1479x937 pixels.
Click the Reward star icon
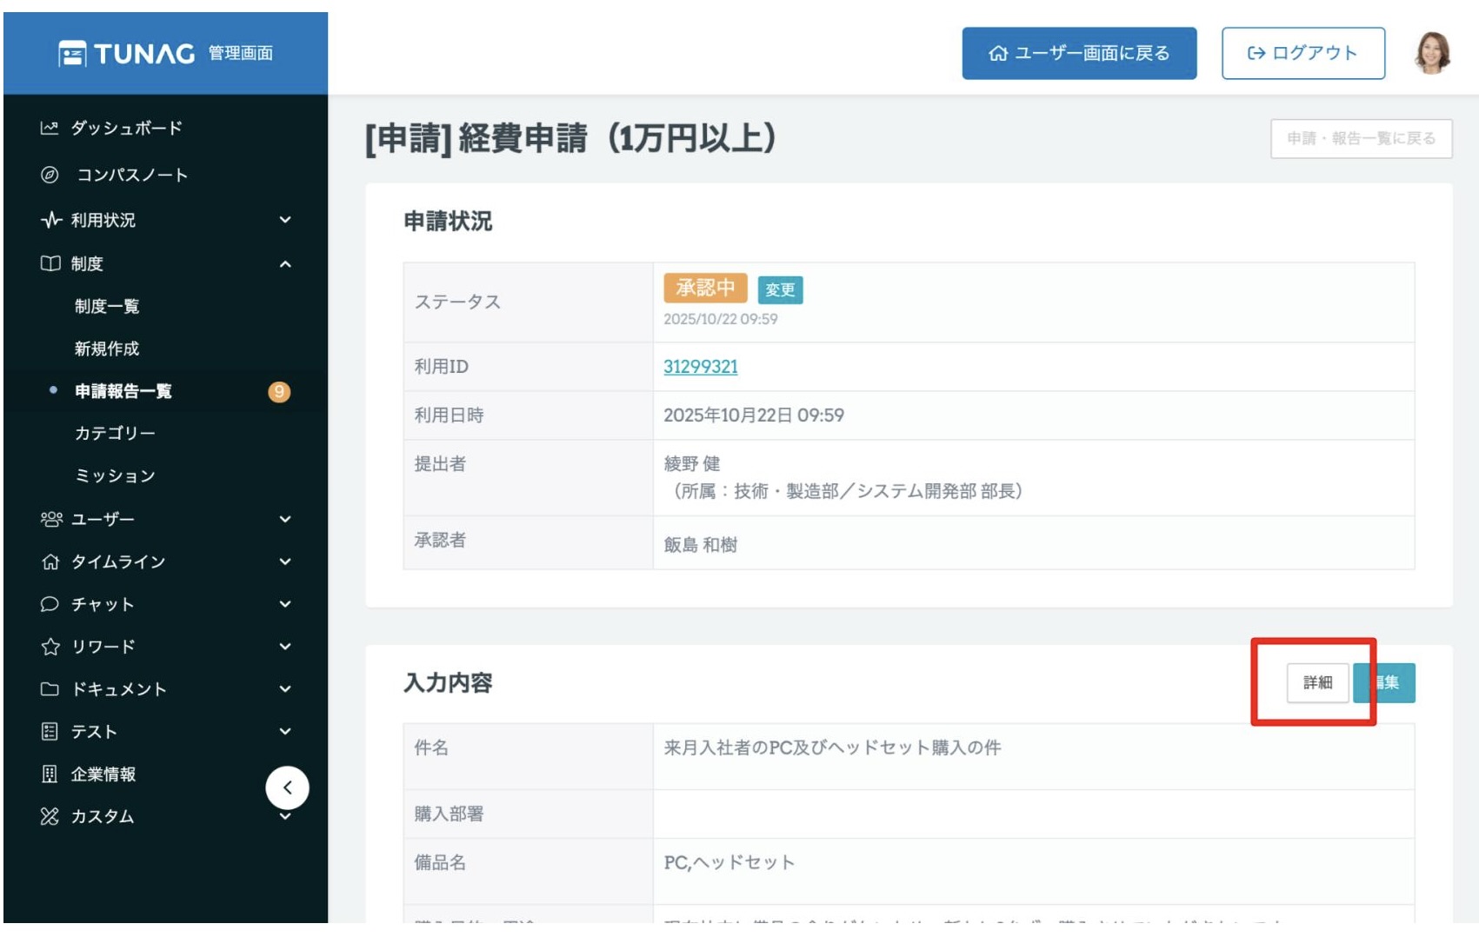pyautogui.click(x=50, y=647)
